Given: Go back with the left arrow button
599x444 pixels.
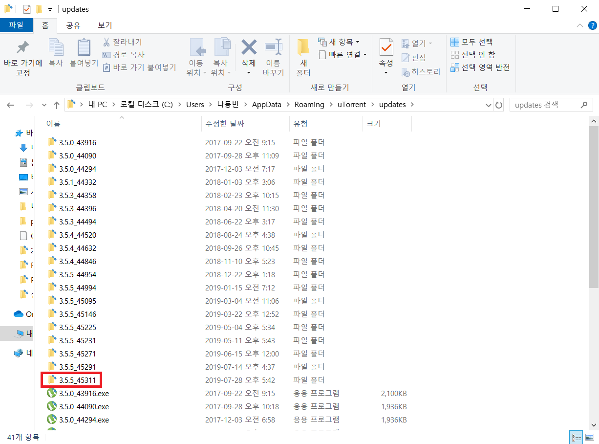Looking at the screenshot, I should (11, 105).
